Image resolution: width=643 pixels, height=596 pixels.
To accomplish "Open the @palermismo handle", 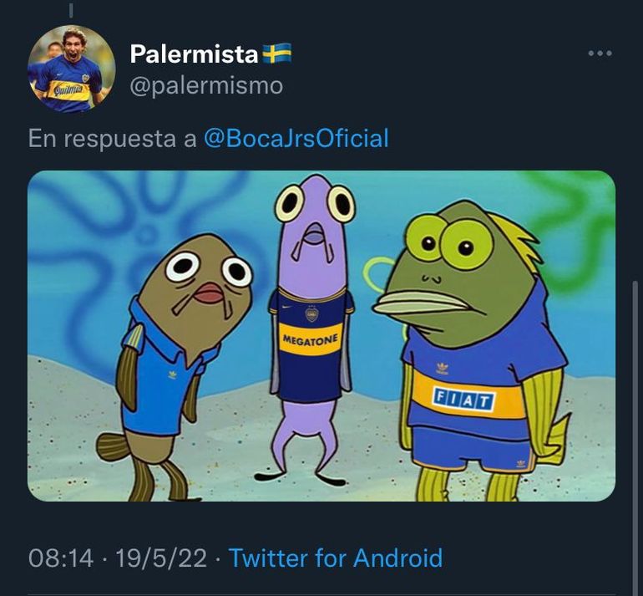I will (206, 85).
